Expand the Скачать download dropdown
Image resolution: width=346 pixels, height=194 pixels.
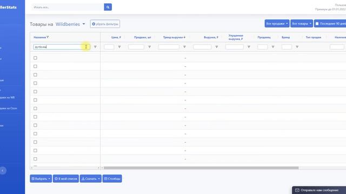pos(90,178)
